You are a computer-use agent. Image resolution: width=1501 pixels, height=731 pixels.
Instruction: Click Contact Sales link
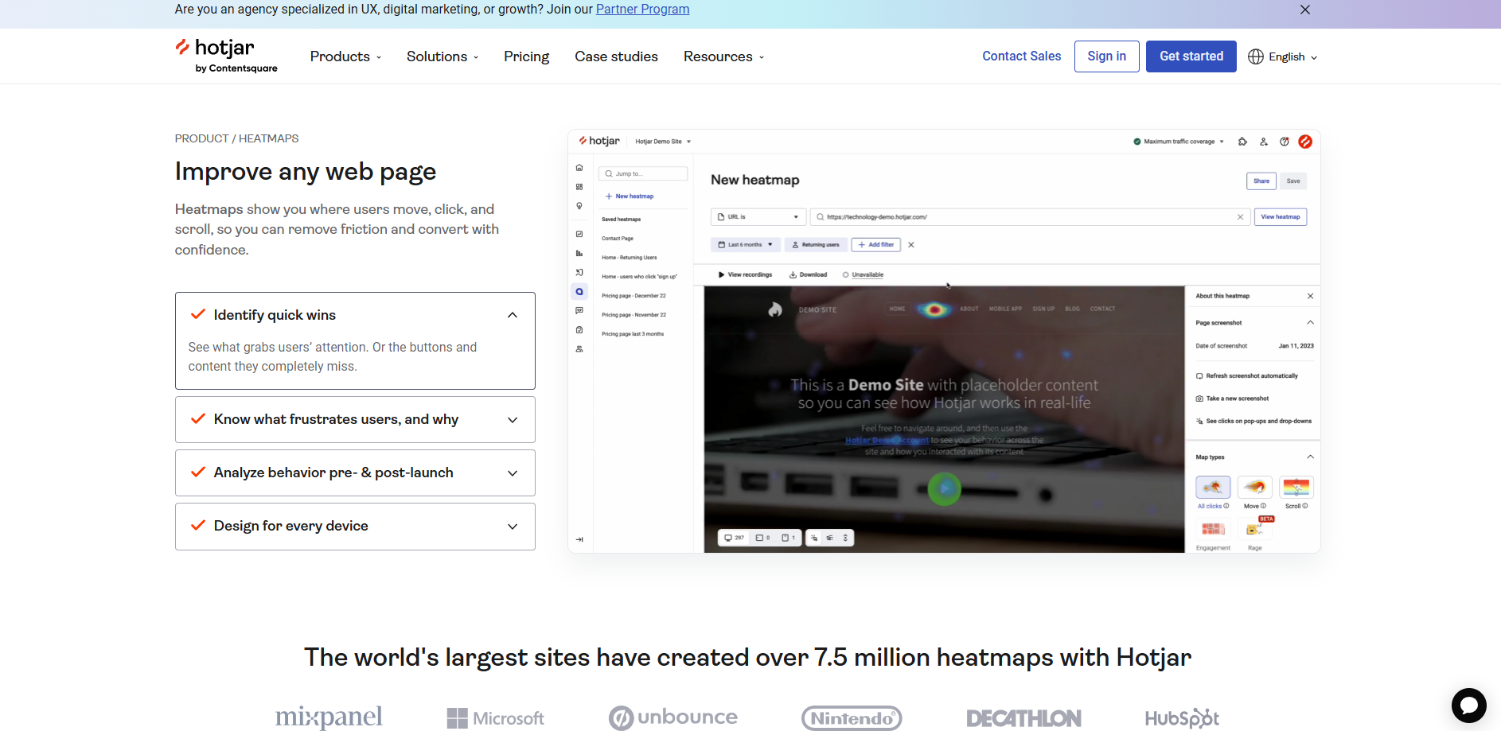click(1021, 56)
